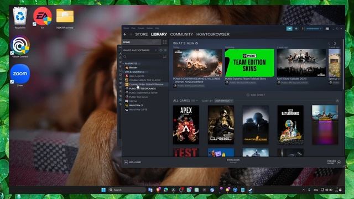Viewport: 354px width, 199px height.
Task: Show hidden system tray icons chevron
Action: pyautogui.click(x=304, y=190)
